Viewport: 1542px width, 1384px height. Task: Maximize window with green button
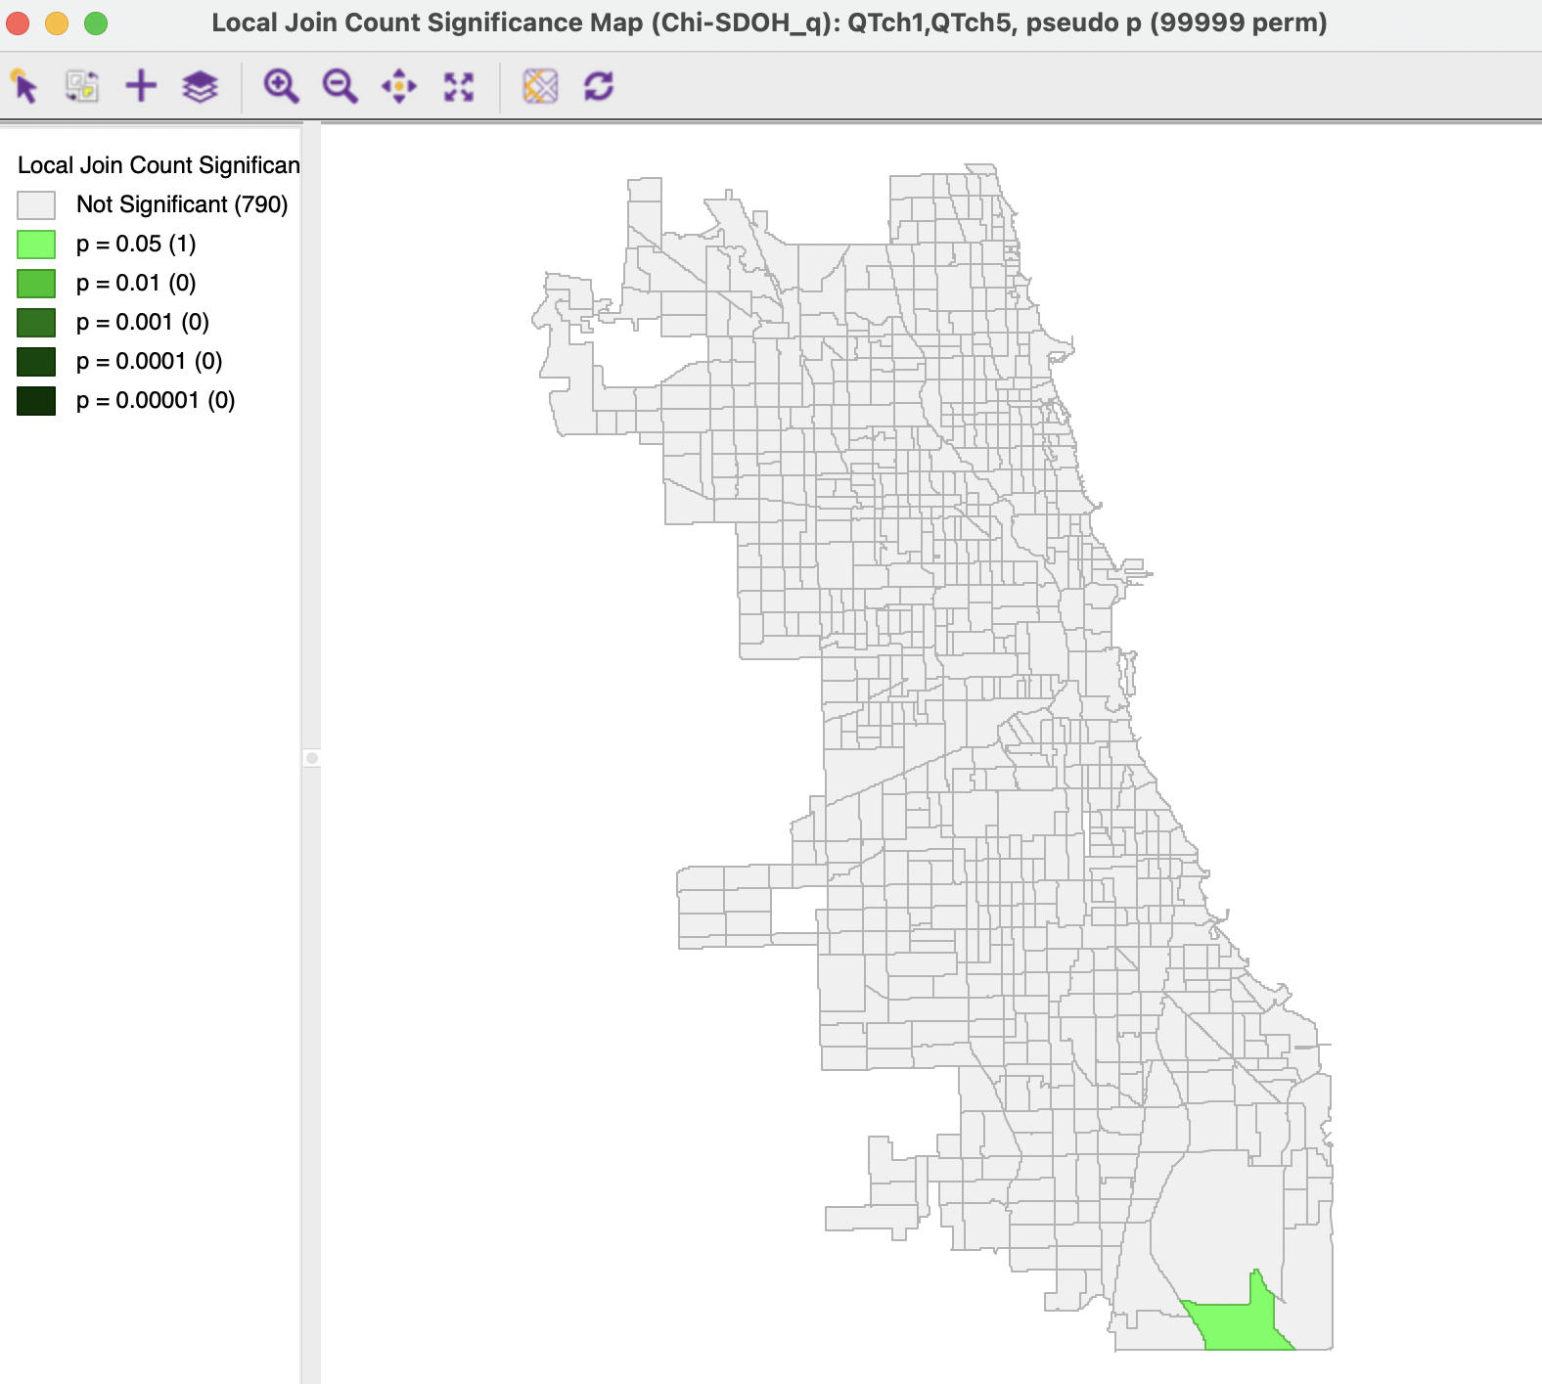(96, 22)
